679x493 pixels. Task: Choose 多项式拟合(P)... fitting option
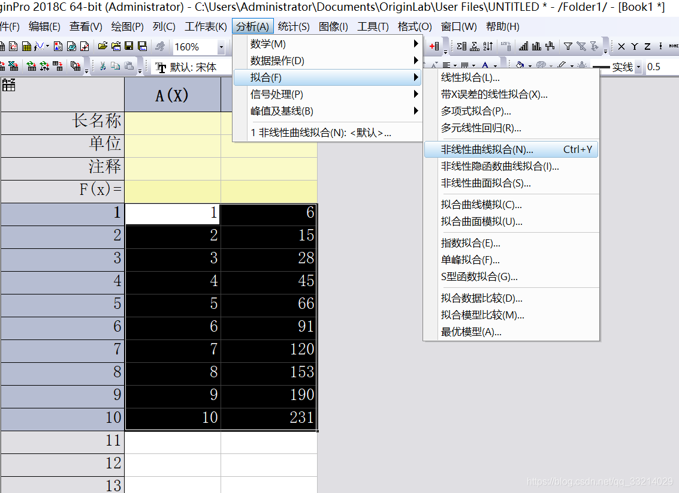click(x=511, y=112)
